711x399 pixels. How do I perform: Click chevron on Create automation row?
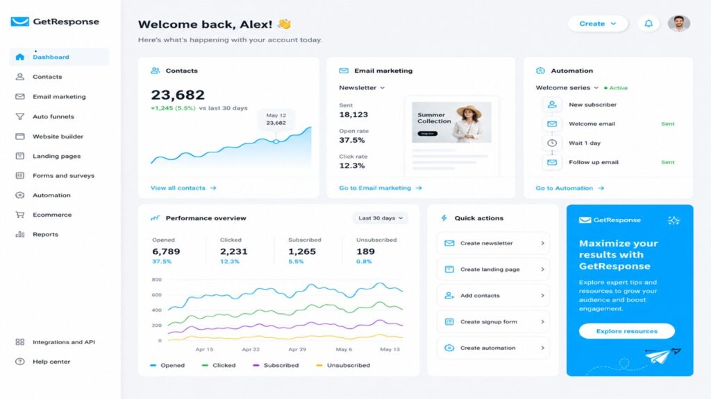point(542,348)
